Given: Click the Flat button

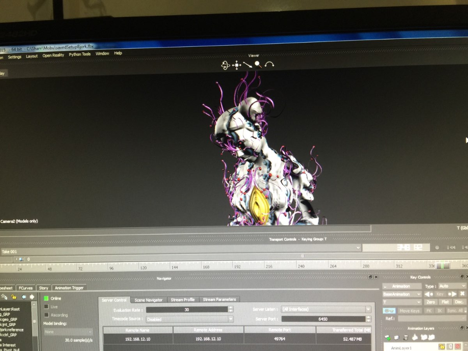Looking at the screenshot, I should [445, 302].
